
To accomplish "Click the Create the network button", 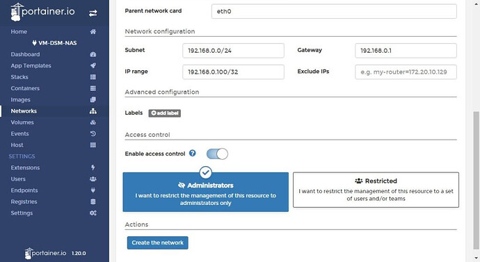I will (158, 243).
